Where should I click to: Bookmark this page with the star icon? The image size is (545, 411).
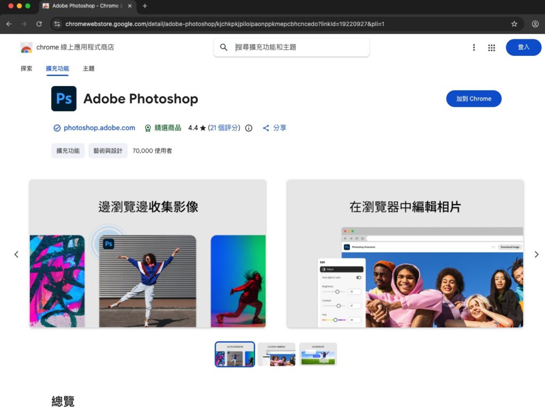coord(514,24)
